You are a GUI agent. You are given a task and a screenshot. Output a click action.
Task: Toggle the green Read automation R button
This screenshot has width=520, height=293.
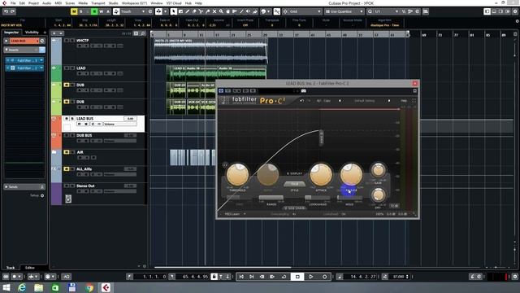tap(94, 11)
